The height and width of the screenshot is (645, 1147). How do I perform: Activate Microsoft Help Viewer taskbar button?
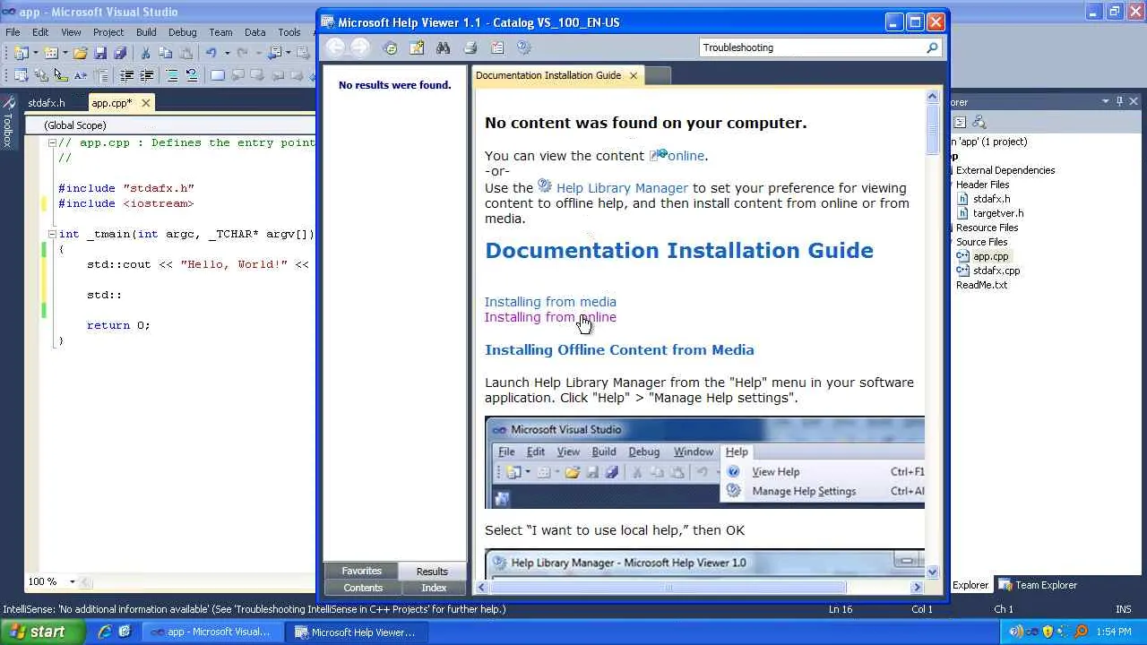point(355,632)
